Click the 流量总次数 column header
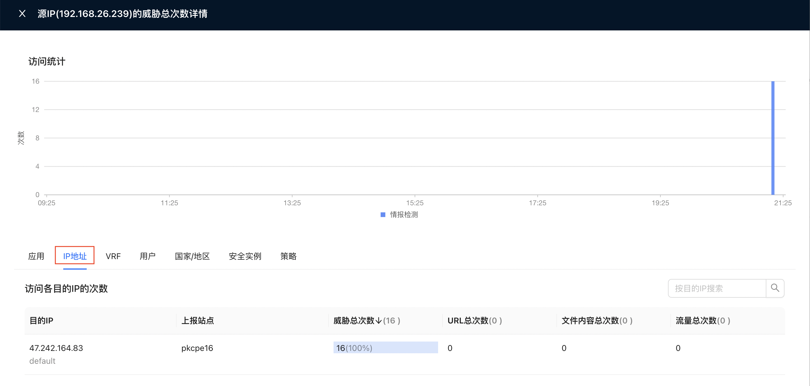Viewport: 810px width, 386px height. [703, 320]
